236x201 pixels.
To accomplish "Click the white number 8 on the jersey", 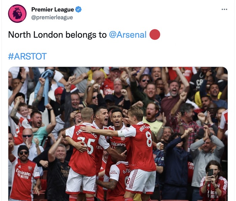I will pos(149,139).
